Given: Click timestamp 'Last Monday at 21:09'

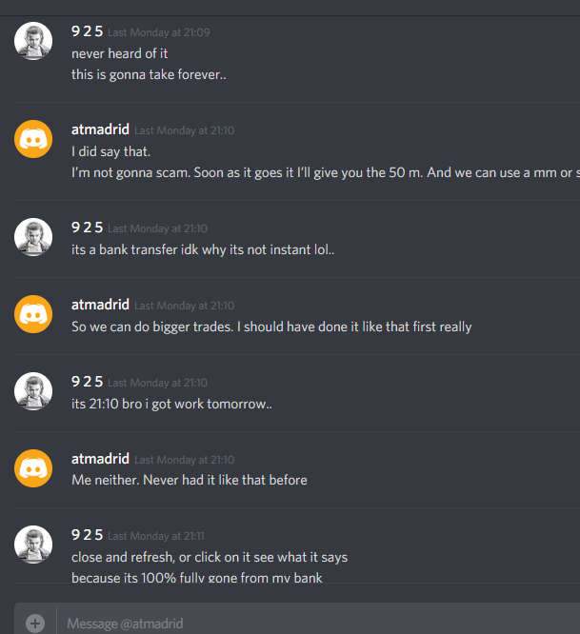Looking at the screenshot, I should (159, 32).
